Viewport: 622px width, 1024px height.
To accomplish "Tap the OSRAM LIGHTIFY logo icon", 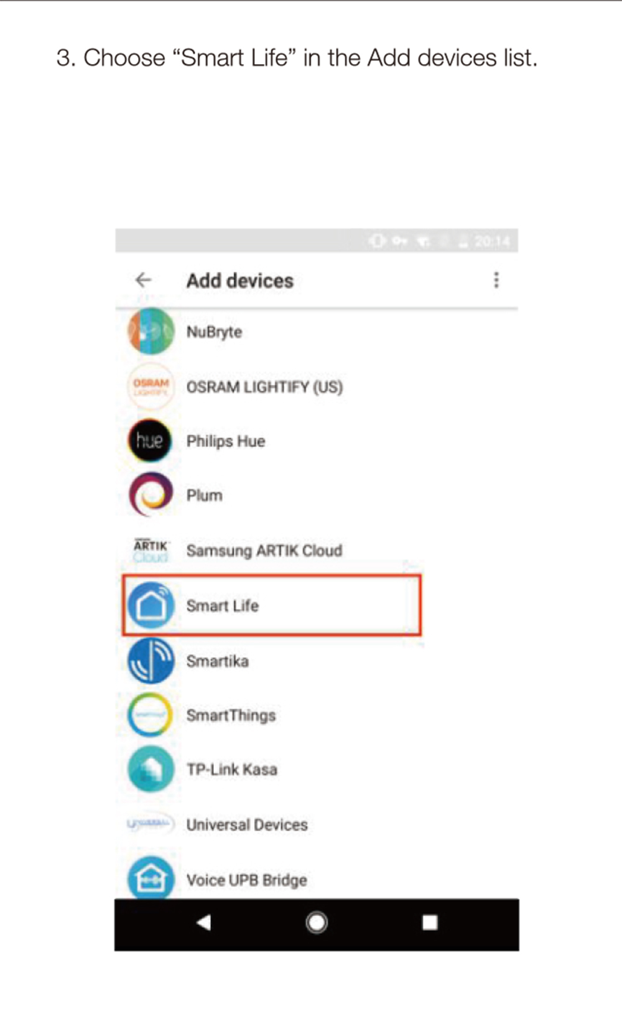I will (x=151, y=386).
